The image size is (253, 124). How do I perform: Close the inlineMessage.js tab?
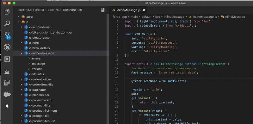point(144,10)
